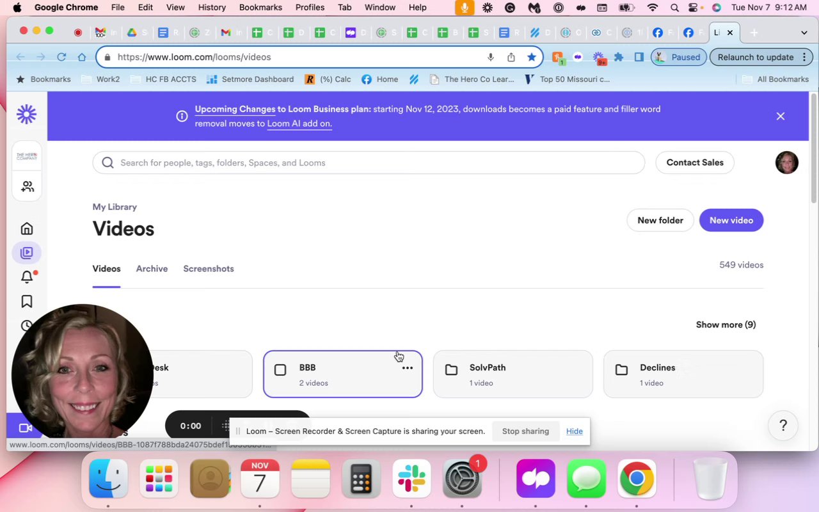Open the Declines folder
The height and width of the screenshot is (512, 819).
683,374
